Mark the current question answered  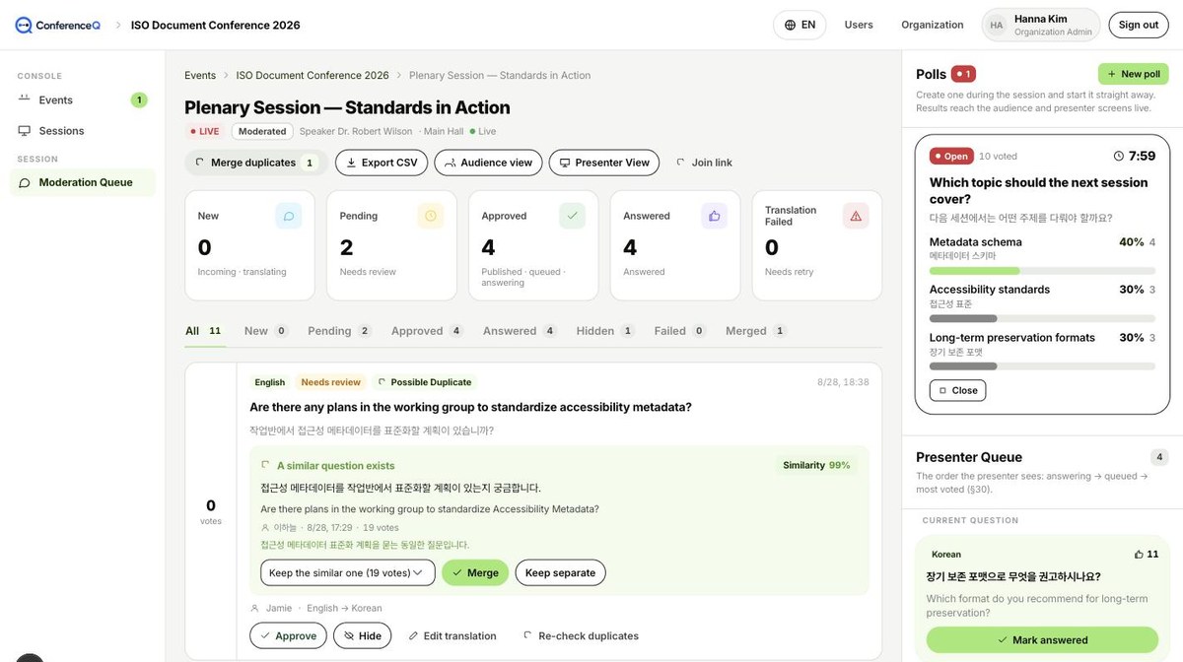click(1042, 639)
